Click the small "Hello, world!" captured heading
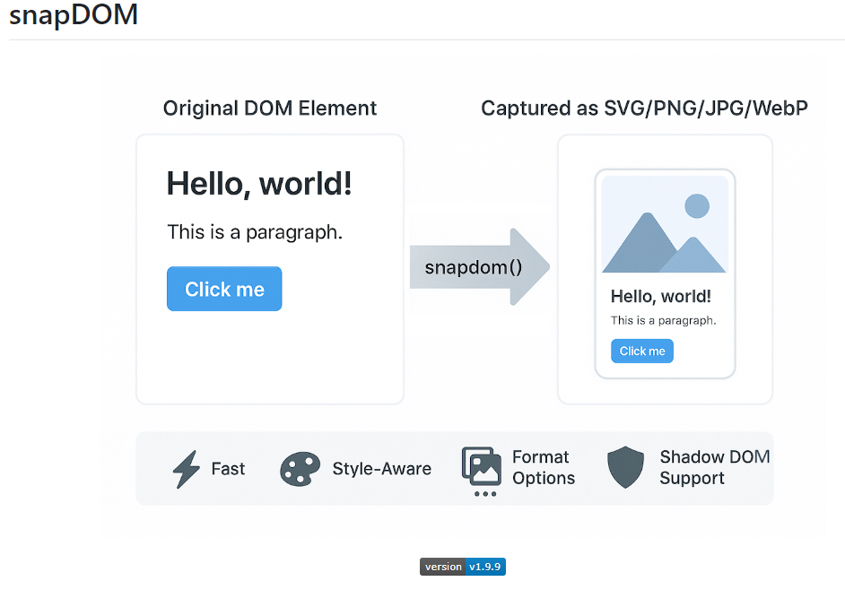Image resolution: width=845 pixels, height=590 pixels. point(660,297)
